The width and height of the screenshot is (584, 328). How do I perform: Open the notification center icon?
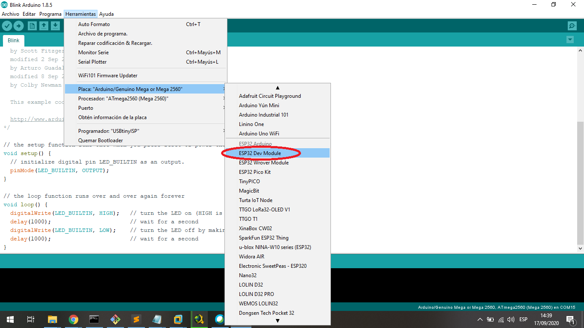(570, 319)
